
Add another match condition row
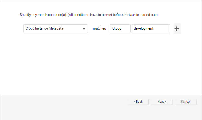click(177, 29)
